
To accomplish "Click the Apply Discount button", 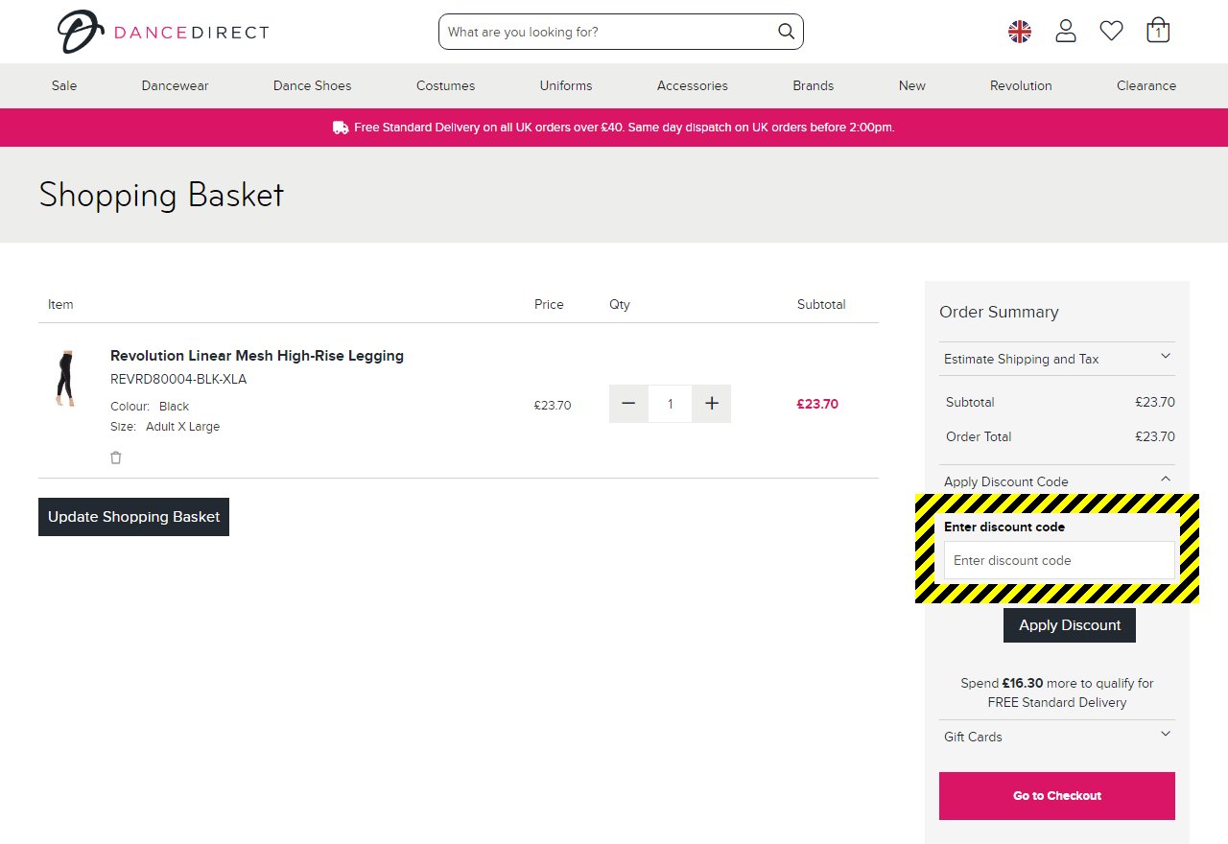I will pos(1070,625).
